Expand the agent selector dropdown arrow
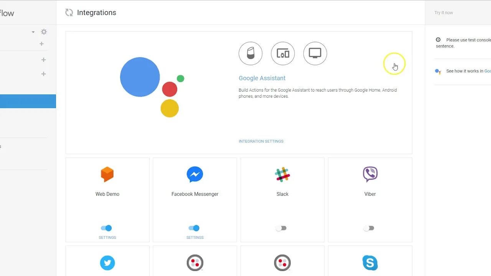491x276 pixels. (33, 32)
